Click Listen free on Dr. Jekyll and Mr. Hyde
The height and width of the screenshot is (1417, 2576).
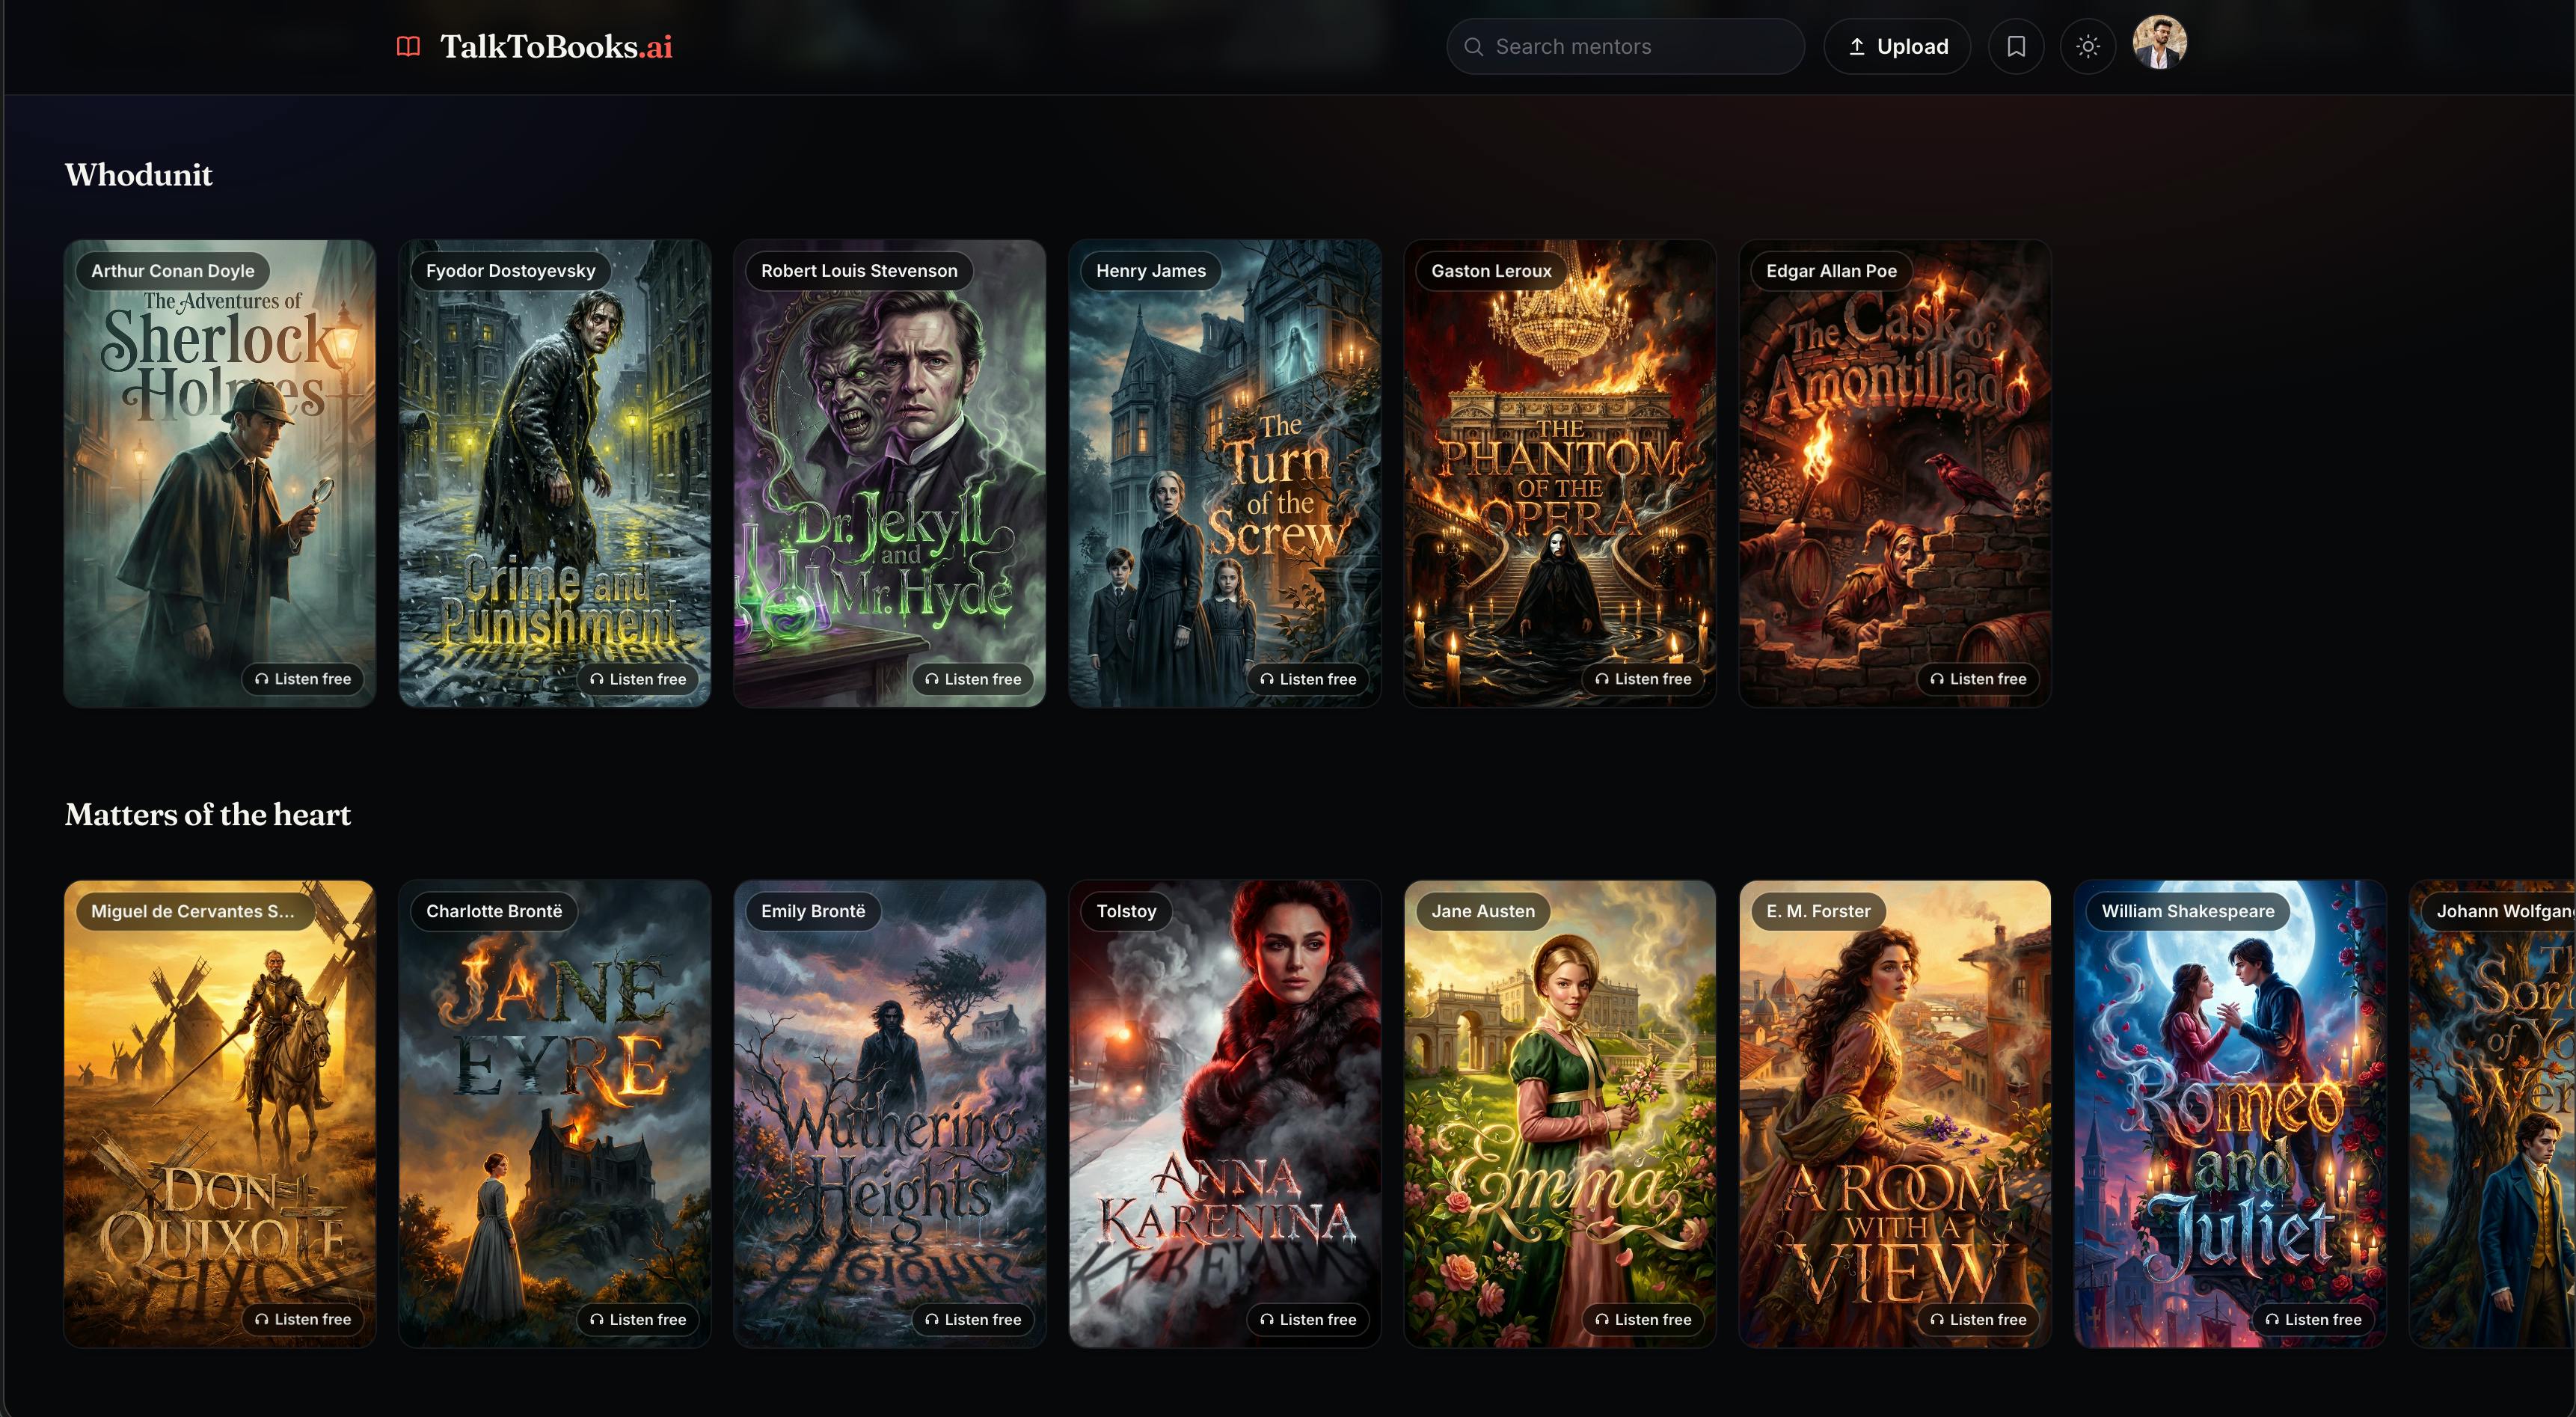pos(973,679)
